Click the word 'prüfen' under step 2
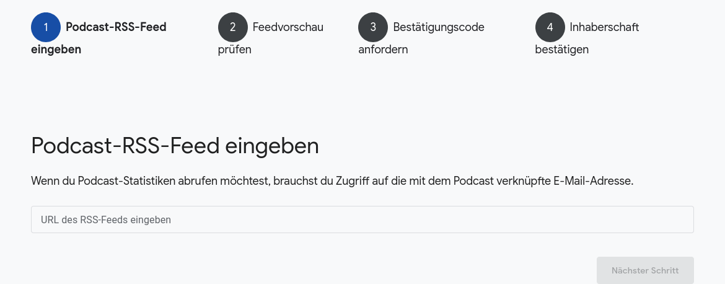 pos(234,50)
